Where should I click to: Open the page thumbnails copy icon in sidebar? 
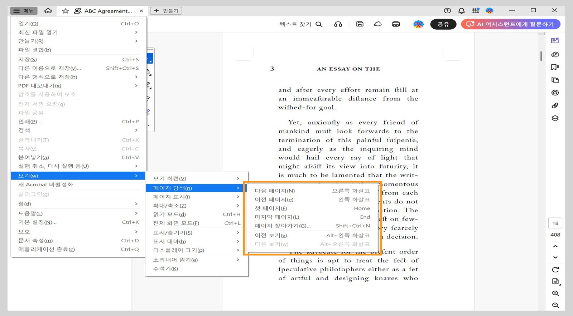pyautogui.click(x=555, y=80)
